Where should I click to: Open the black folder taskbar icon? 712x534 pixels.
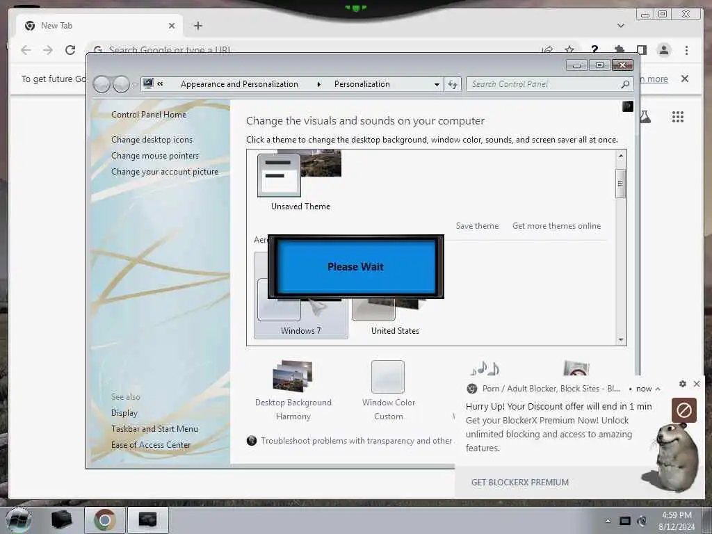coord(61,520)
